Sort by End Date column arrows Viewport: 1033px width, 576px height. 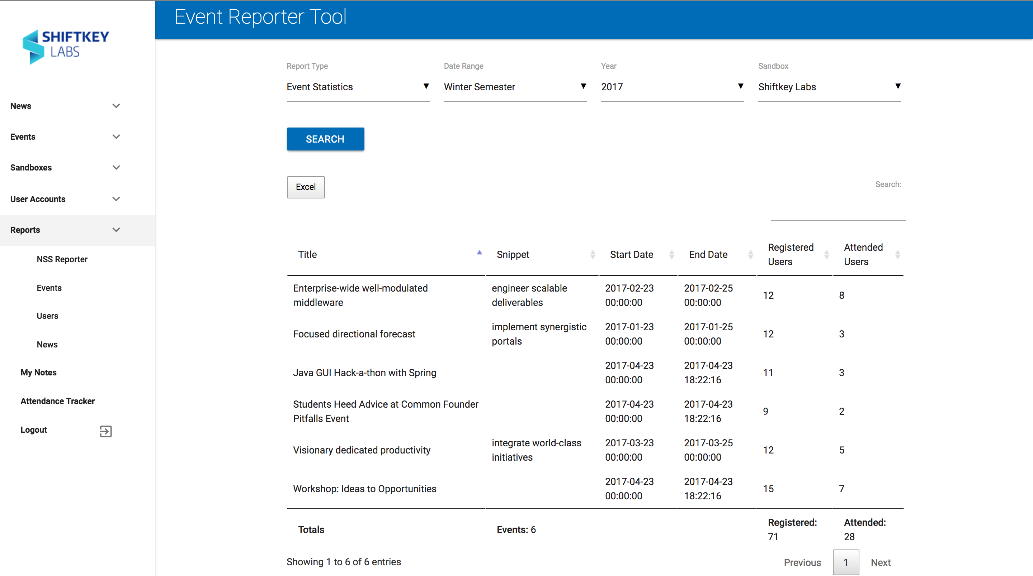click(751, 254)
